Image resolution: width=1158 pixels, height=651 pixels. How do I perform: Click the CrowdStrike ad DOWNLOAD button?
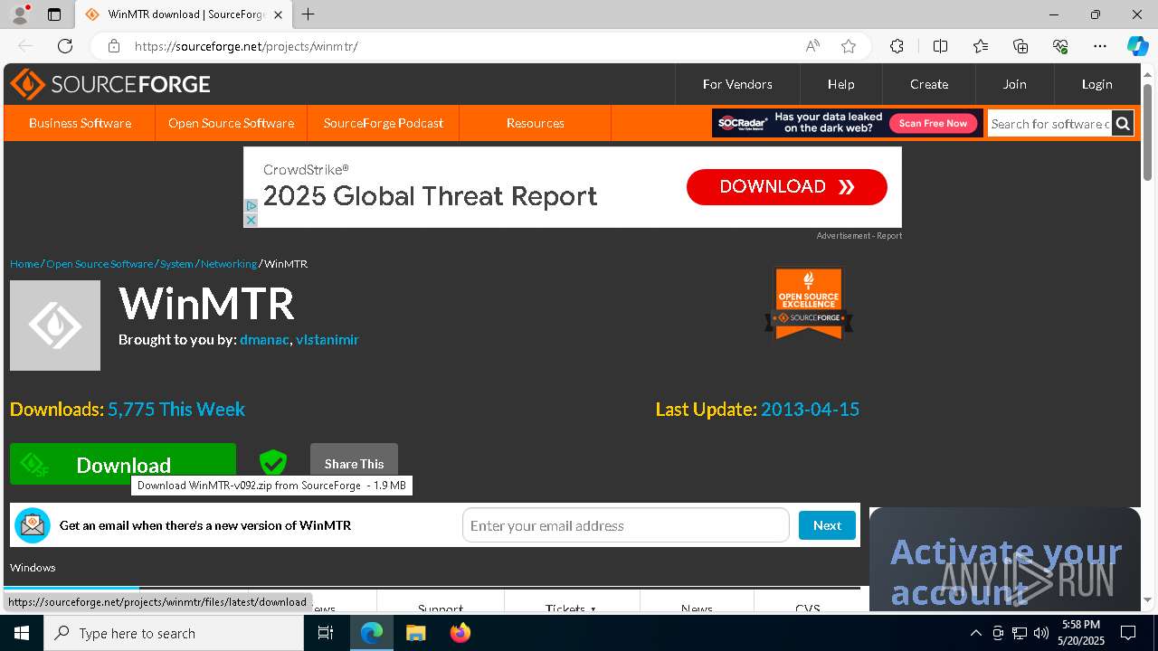click(786, 186)
